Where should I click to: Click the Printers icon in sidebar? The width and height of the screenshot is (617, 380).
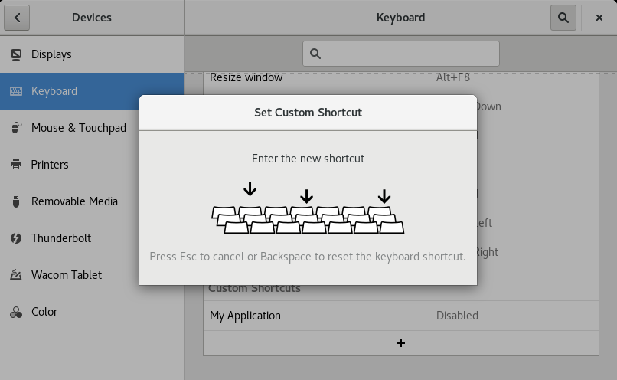click(16, 165)
